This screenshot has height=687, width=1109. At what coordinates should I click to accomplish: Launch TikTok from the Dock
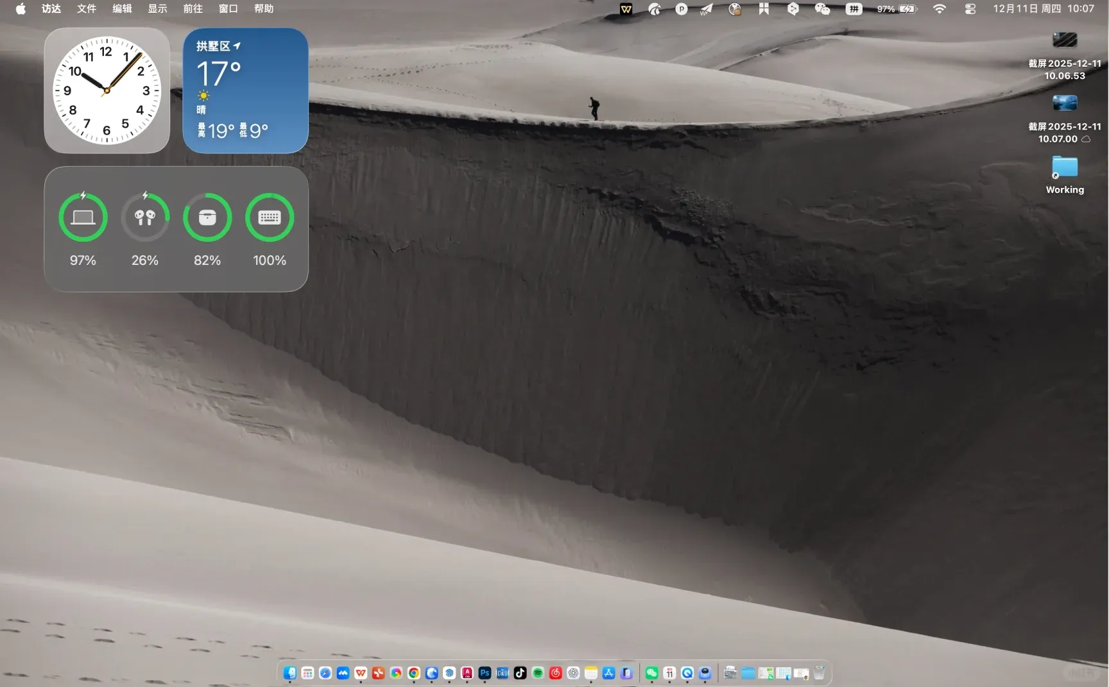tap(520, 673)
